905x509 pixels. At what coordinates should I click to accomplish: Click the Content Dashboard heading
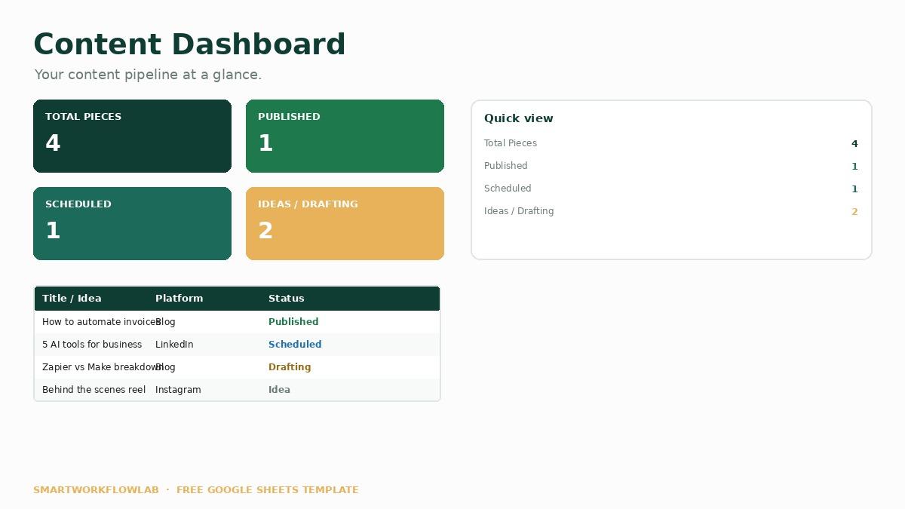coord(189,44)
